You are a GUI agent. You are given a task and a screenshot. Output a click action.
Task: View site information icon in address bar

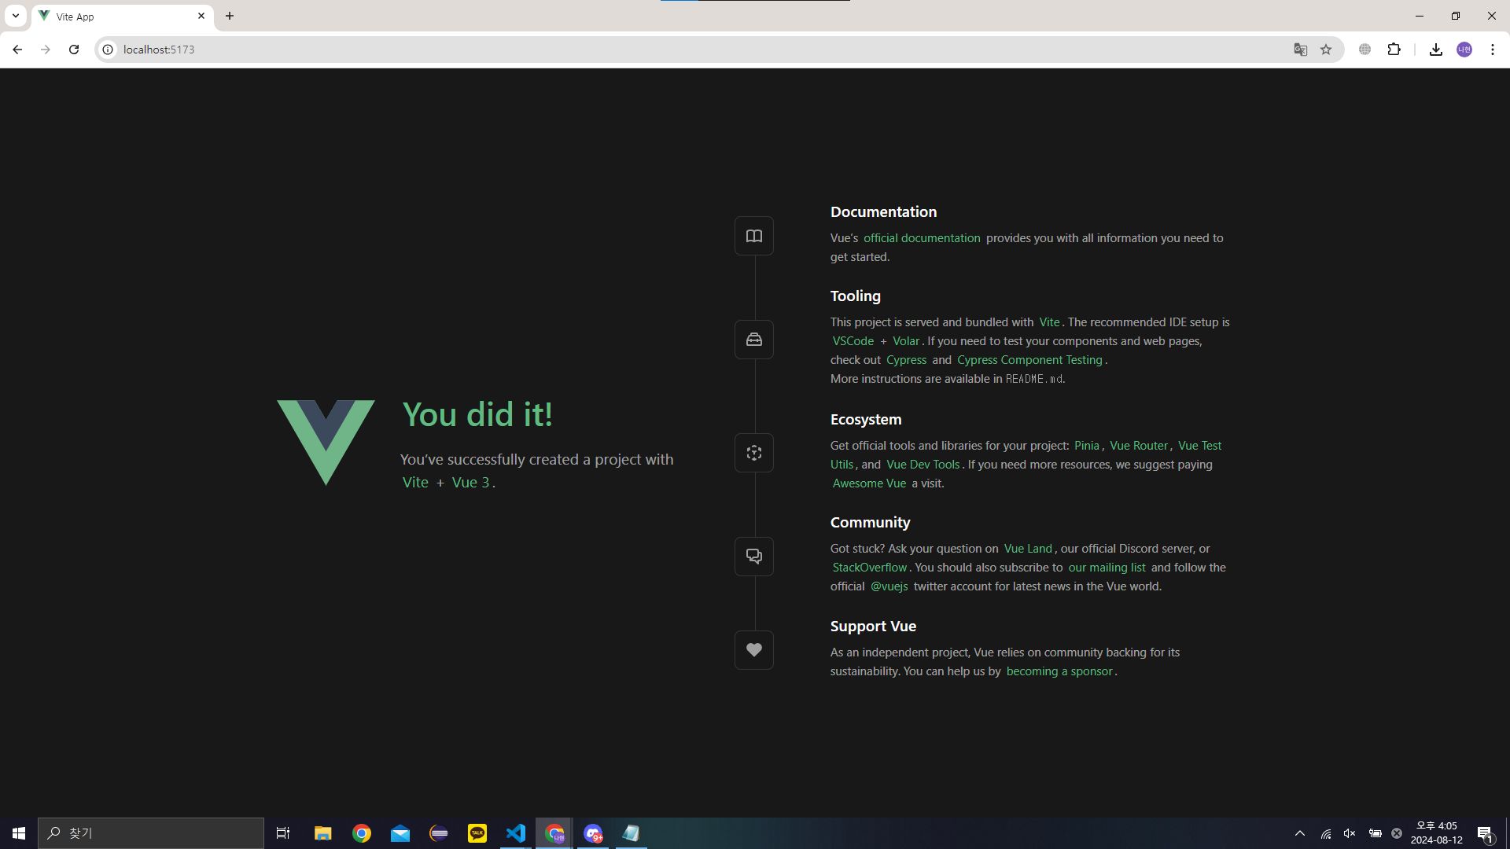[x=108, y=50]
